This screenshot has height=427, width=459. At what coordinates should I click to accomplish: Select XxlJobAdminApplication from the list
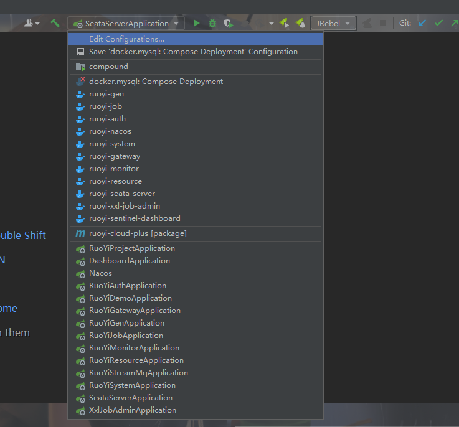[133, 410]
